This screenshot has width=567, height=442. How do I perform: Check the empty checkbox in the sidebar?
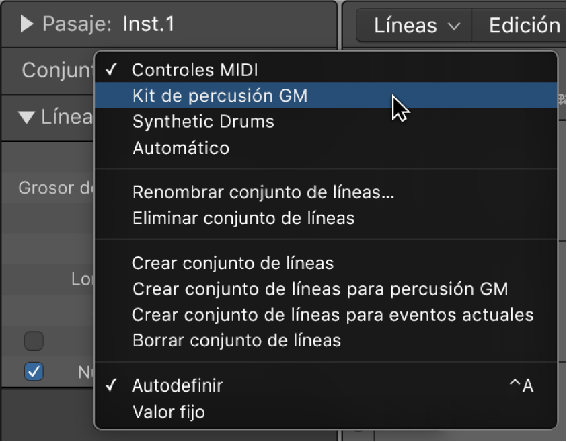34,341
